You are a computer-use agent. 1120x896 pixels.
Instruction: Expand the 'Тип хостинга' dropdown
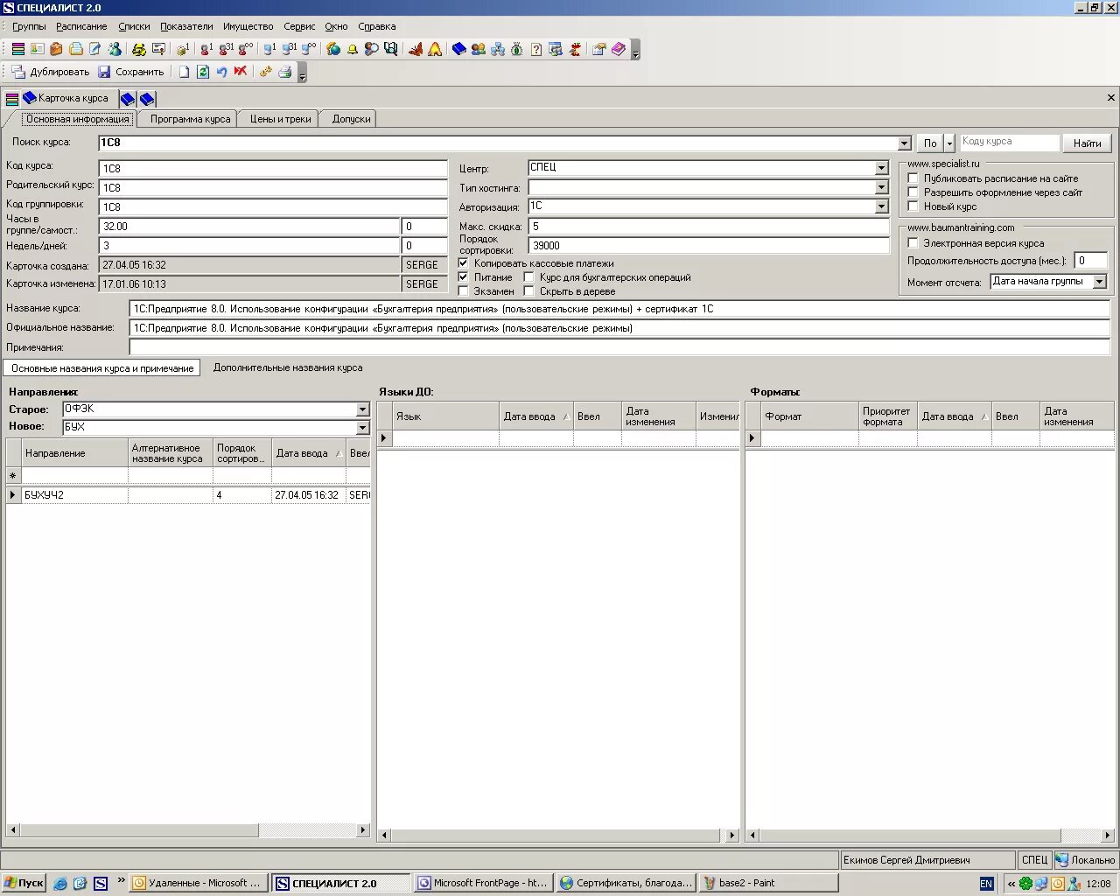[881, 187]
